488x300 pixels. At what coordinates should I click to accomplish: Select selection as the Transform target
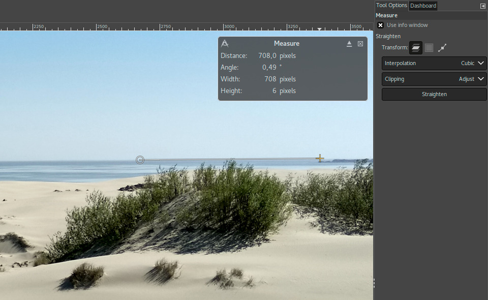[429, 47]
